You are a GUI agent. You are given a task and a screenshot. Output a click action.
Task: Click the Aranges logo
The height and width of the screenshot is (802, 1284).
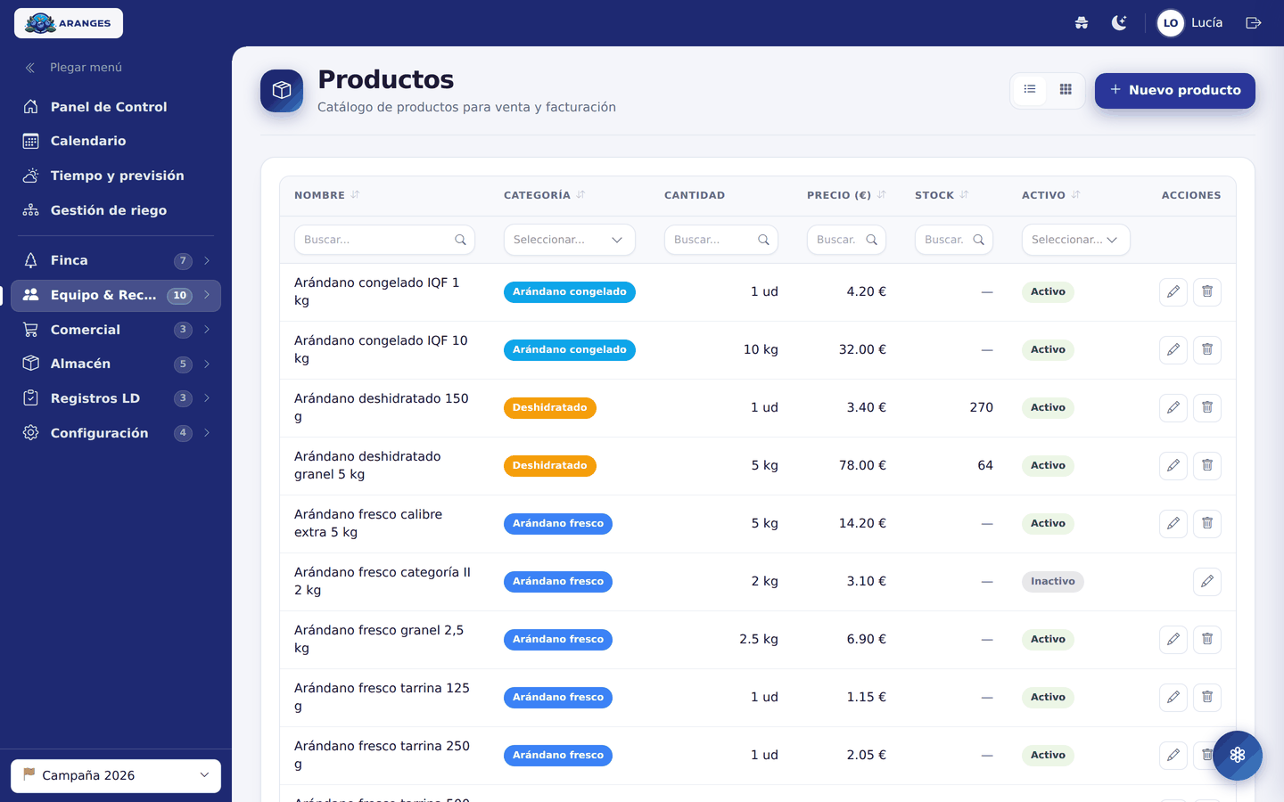pos(69,23)
